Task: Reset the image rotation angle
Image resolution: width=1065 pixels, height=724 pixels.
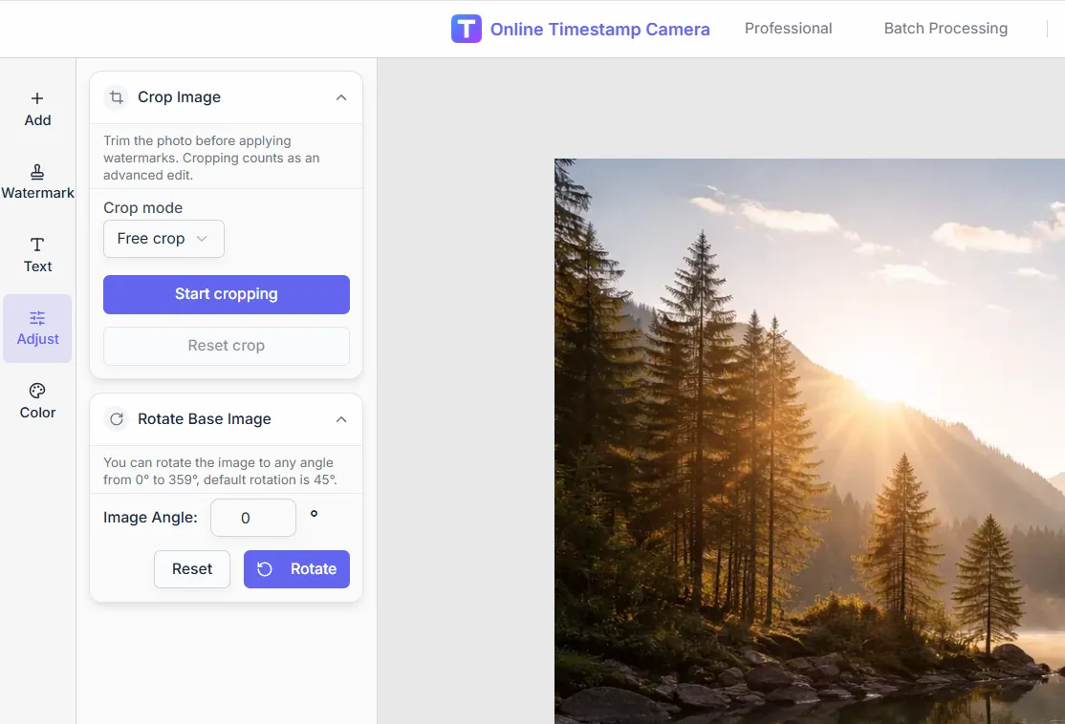Action: pyautogui.click(x=192, y=569)
